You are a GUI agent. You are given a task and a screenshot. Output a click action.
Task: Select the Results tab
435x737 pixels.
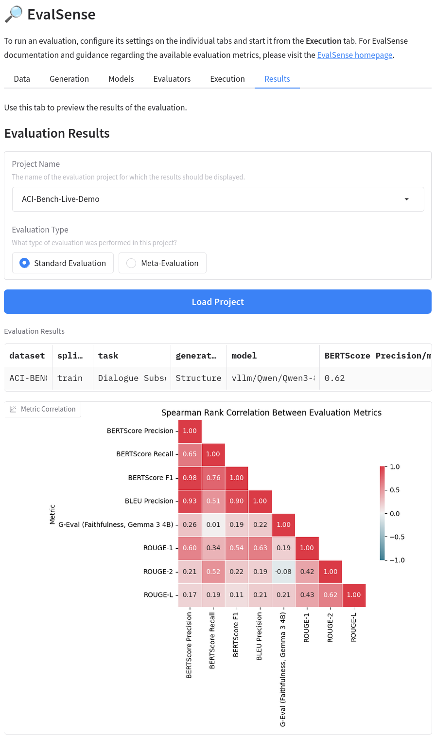pyautogui.click(x=277, y=79)
